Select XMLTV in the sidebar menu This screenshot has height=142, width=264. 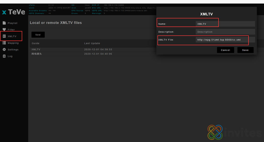pos(12,36)
